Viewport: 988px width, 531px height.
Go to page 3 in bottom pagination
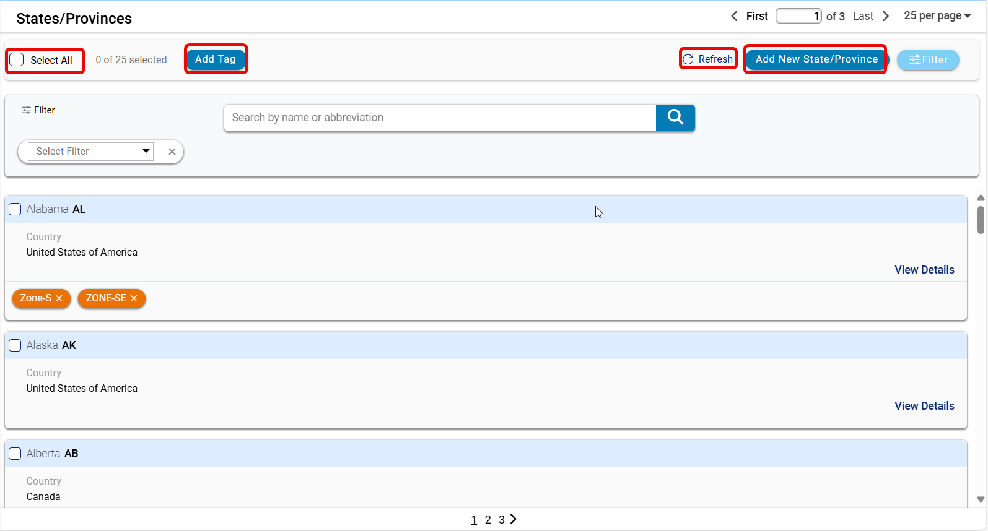point(501,520)
